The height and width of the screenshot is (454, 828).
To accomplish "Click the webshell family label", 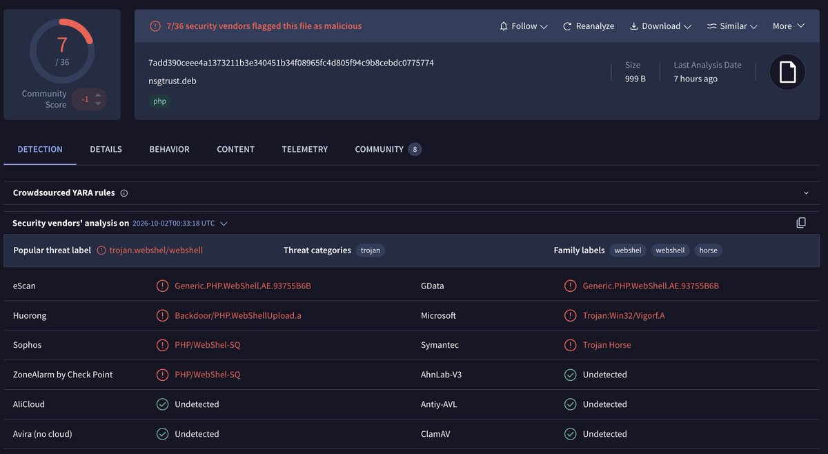I will pyautogui.click(x=670, y=250).
